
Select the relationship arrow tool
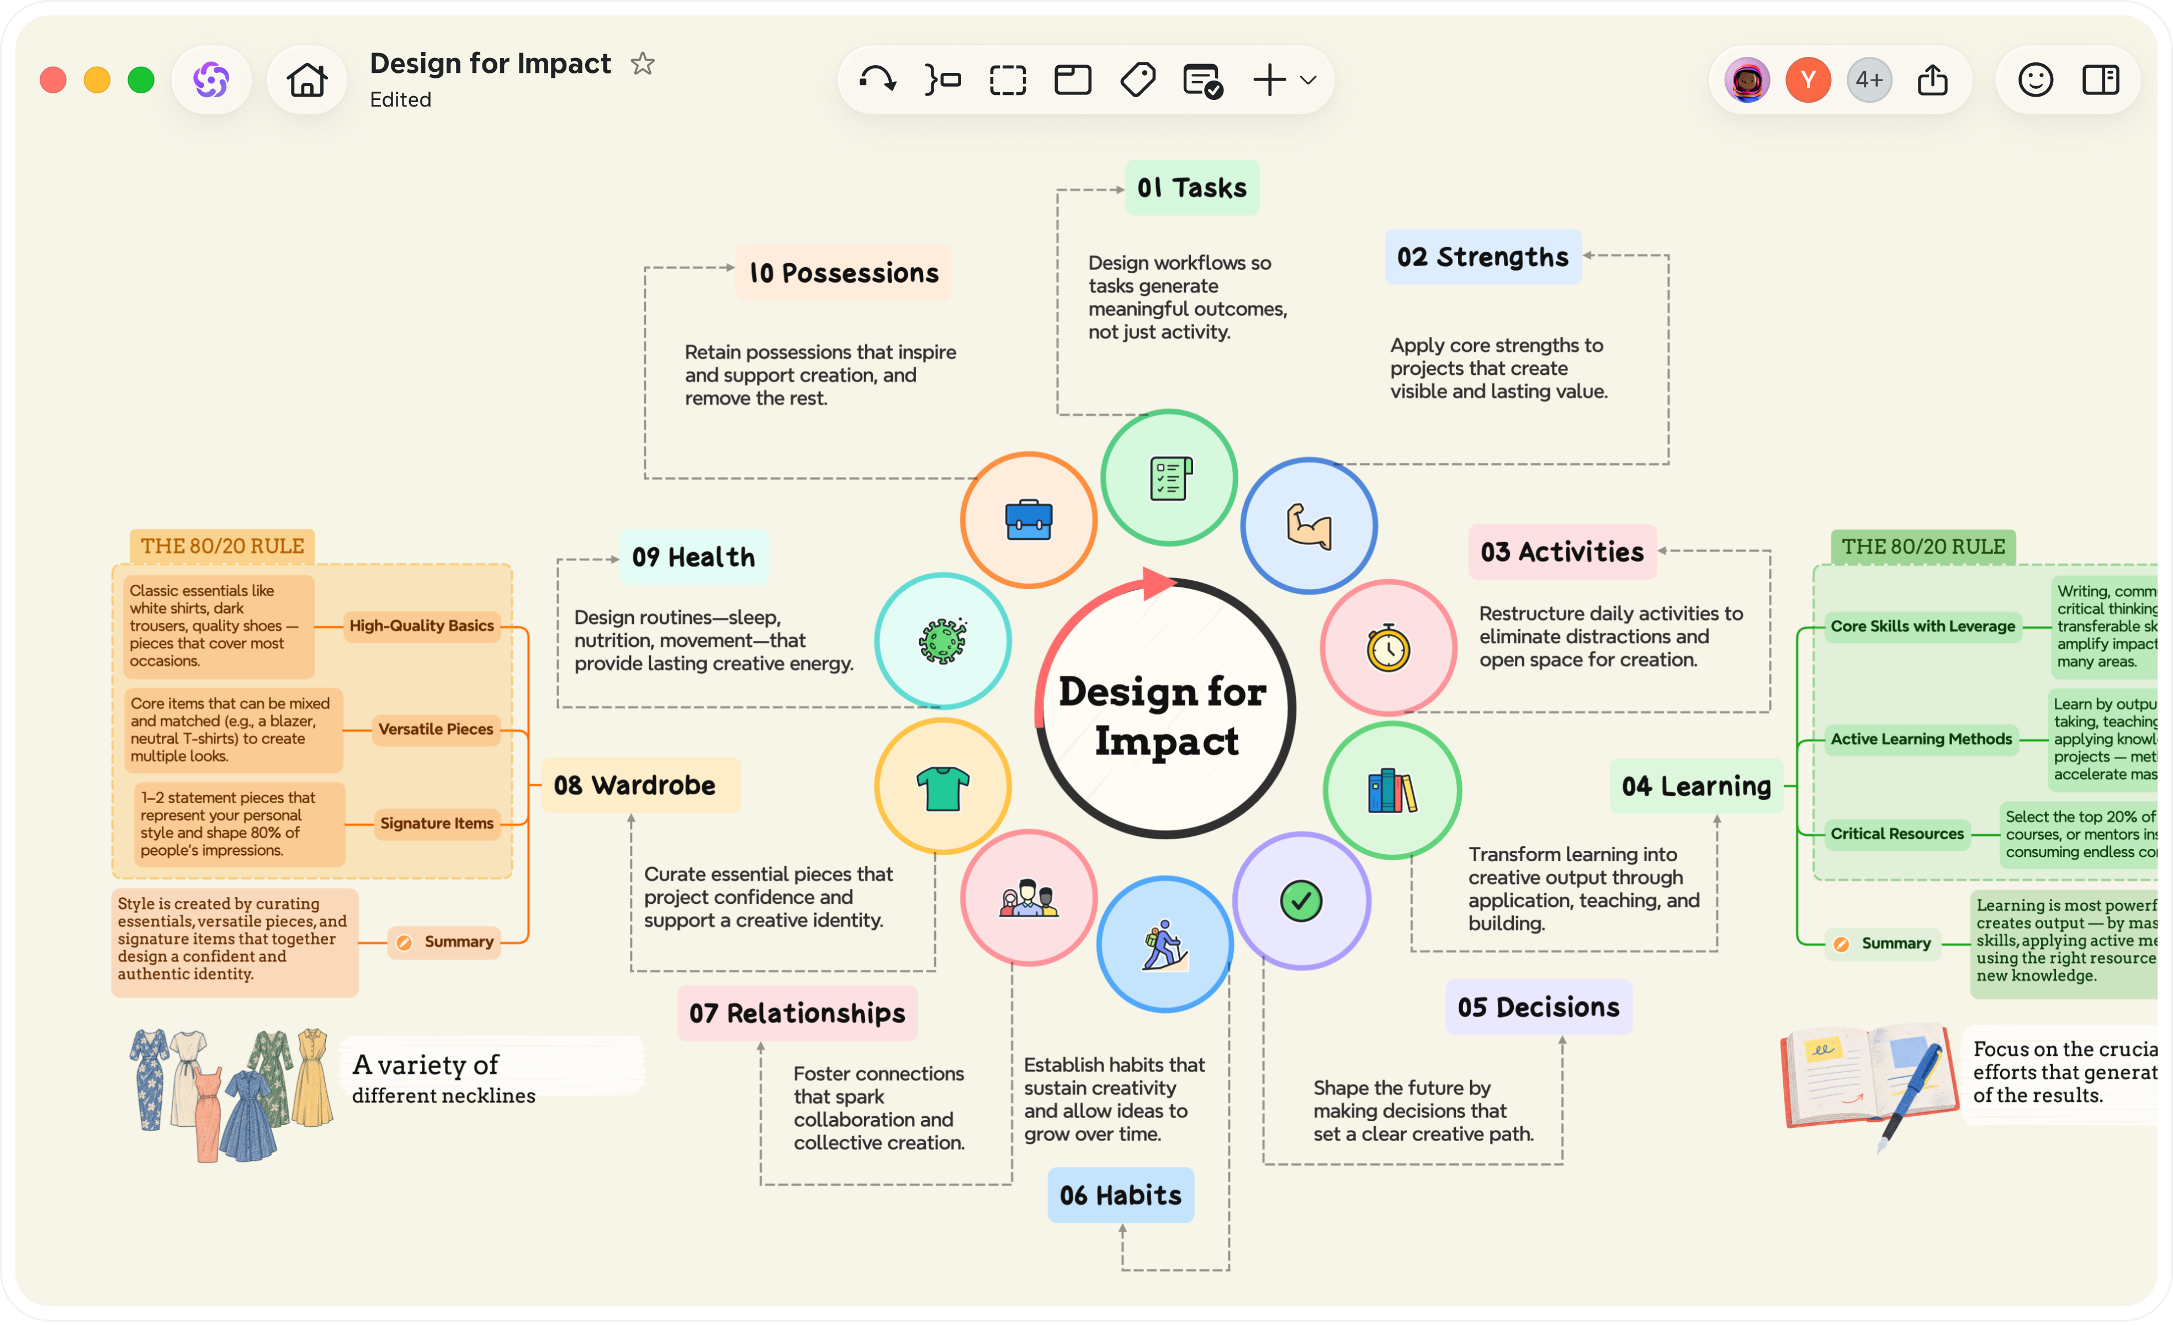tap(877, 80)
